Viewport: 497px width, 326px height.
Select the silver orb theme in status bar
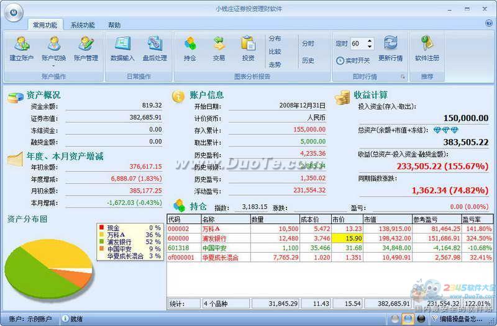pos(395,319)
